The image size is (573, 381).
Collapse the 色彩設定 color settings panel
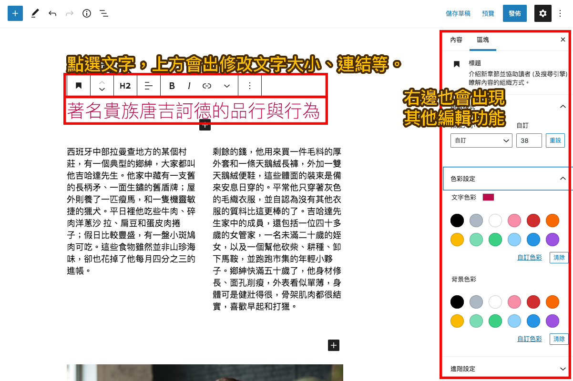click(563, 178)
